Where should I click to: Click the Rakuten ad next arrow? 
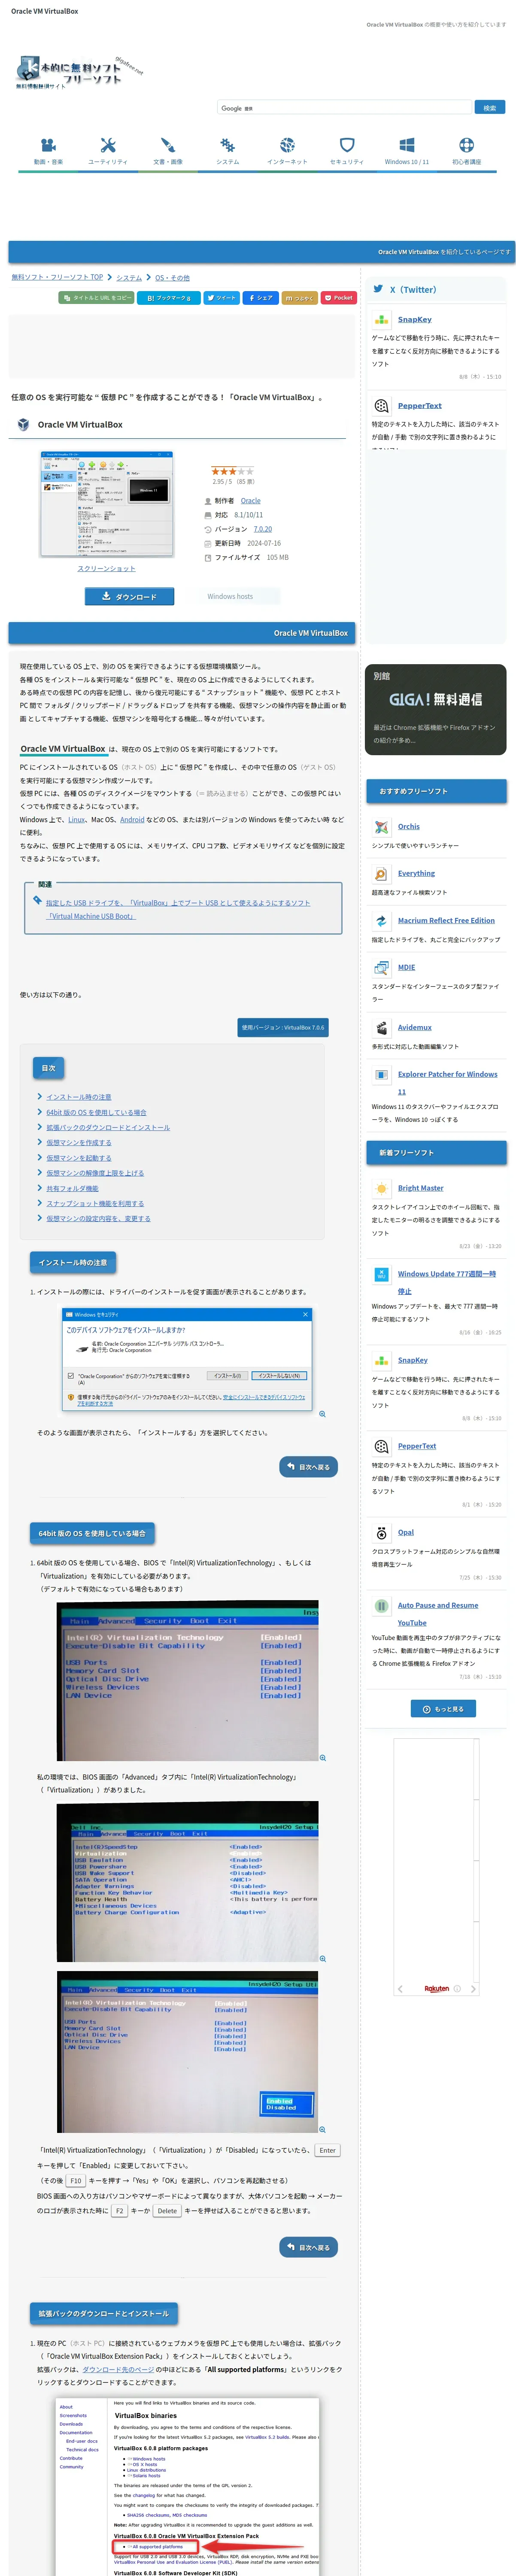473,1989
